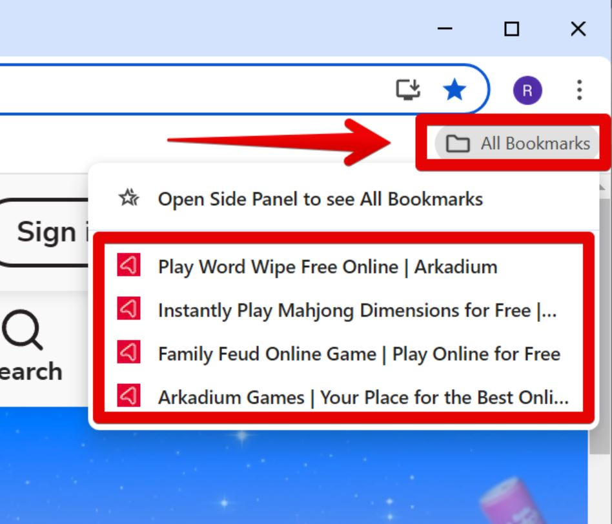Open Play Word Wipe Free Online bookmark
This screenshot has width=612, height=524.
tap(343, 267)
